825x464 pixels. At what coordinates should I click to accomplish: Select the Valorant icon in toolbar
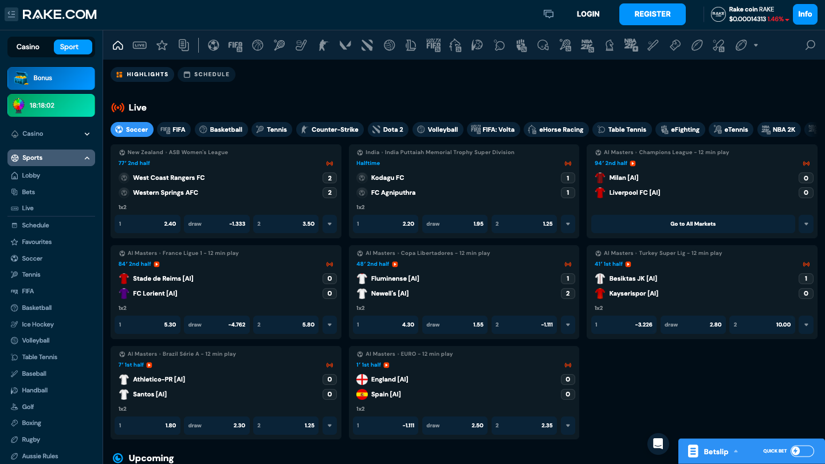click(345, 45)
